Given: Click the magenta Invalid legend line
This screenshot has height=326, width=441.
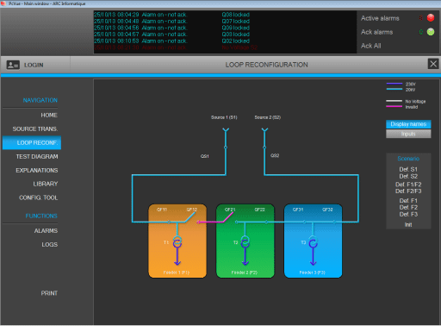Looking at the screenshot, I should 394,106.
